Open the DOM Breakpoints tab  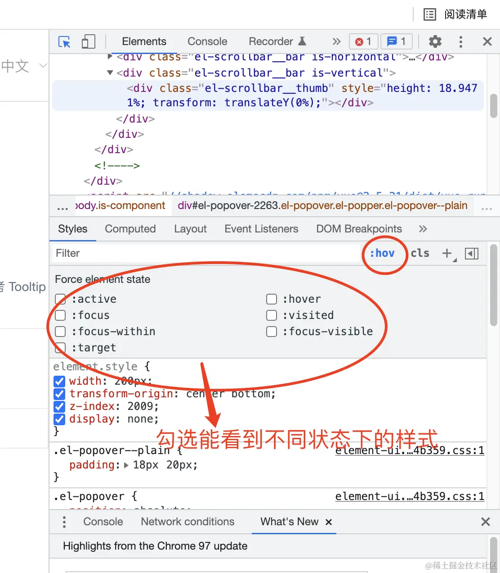[x=359, y=229]
